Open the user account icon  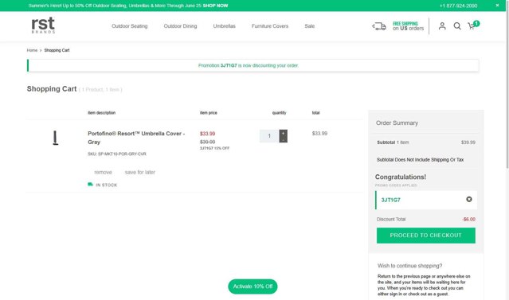pyautogui.click(x=442, y=26)
